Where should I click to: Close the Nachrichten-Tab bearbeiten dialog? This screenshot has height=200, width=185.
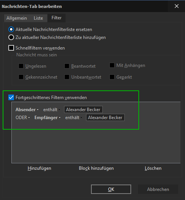coord(177,6)
